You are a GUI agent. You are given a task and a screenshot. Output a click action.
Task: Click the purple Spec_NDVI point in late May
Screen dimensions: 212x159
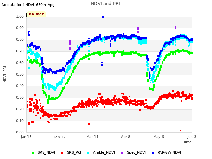pos(175,27)
